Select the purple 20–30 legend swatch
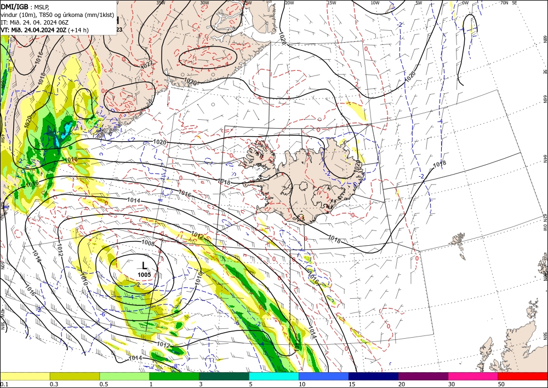The image size is (548, 388). [x=423, y=376]
